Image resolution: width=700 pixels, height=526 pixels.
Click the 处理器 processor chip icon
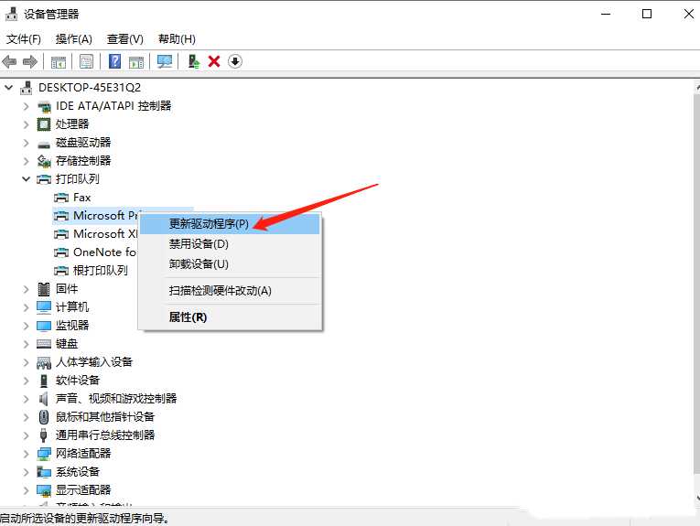44,124
